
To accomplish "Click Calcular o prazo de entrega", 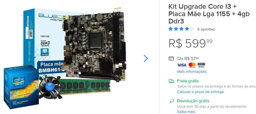I will click(x=200, y=92).
